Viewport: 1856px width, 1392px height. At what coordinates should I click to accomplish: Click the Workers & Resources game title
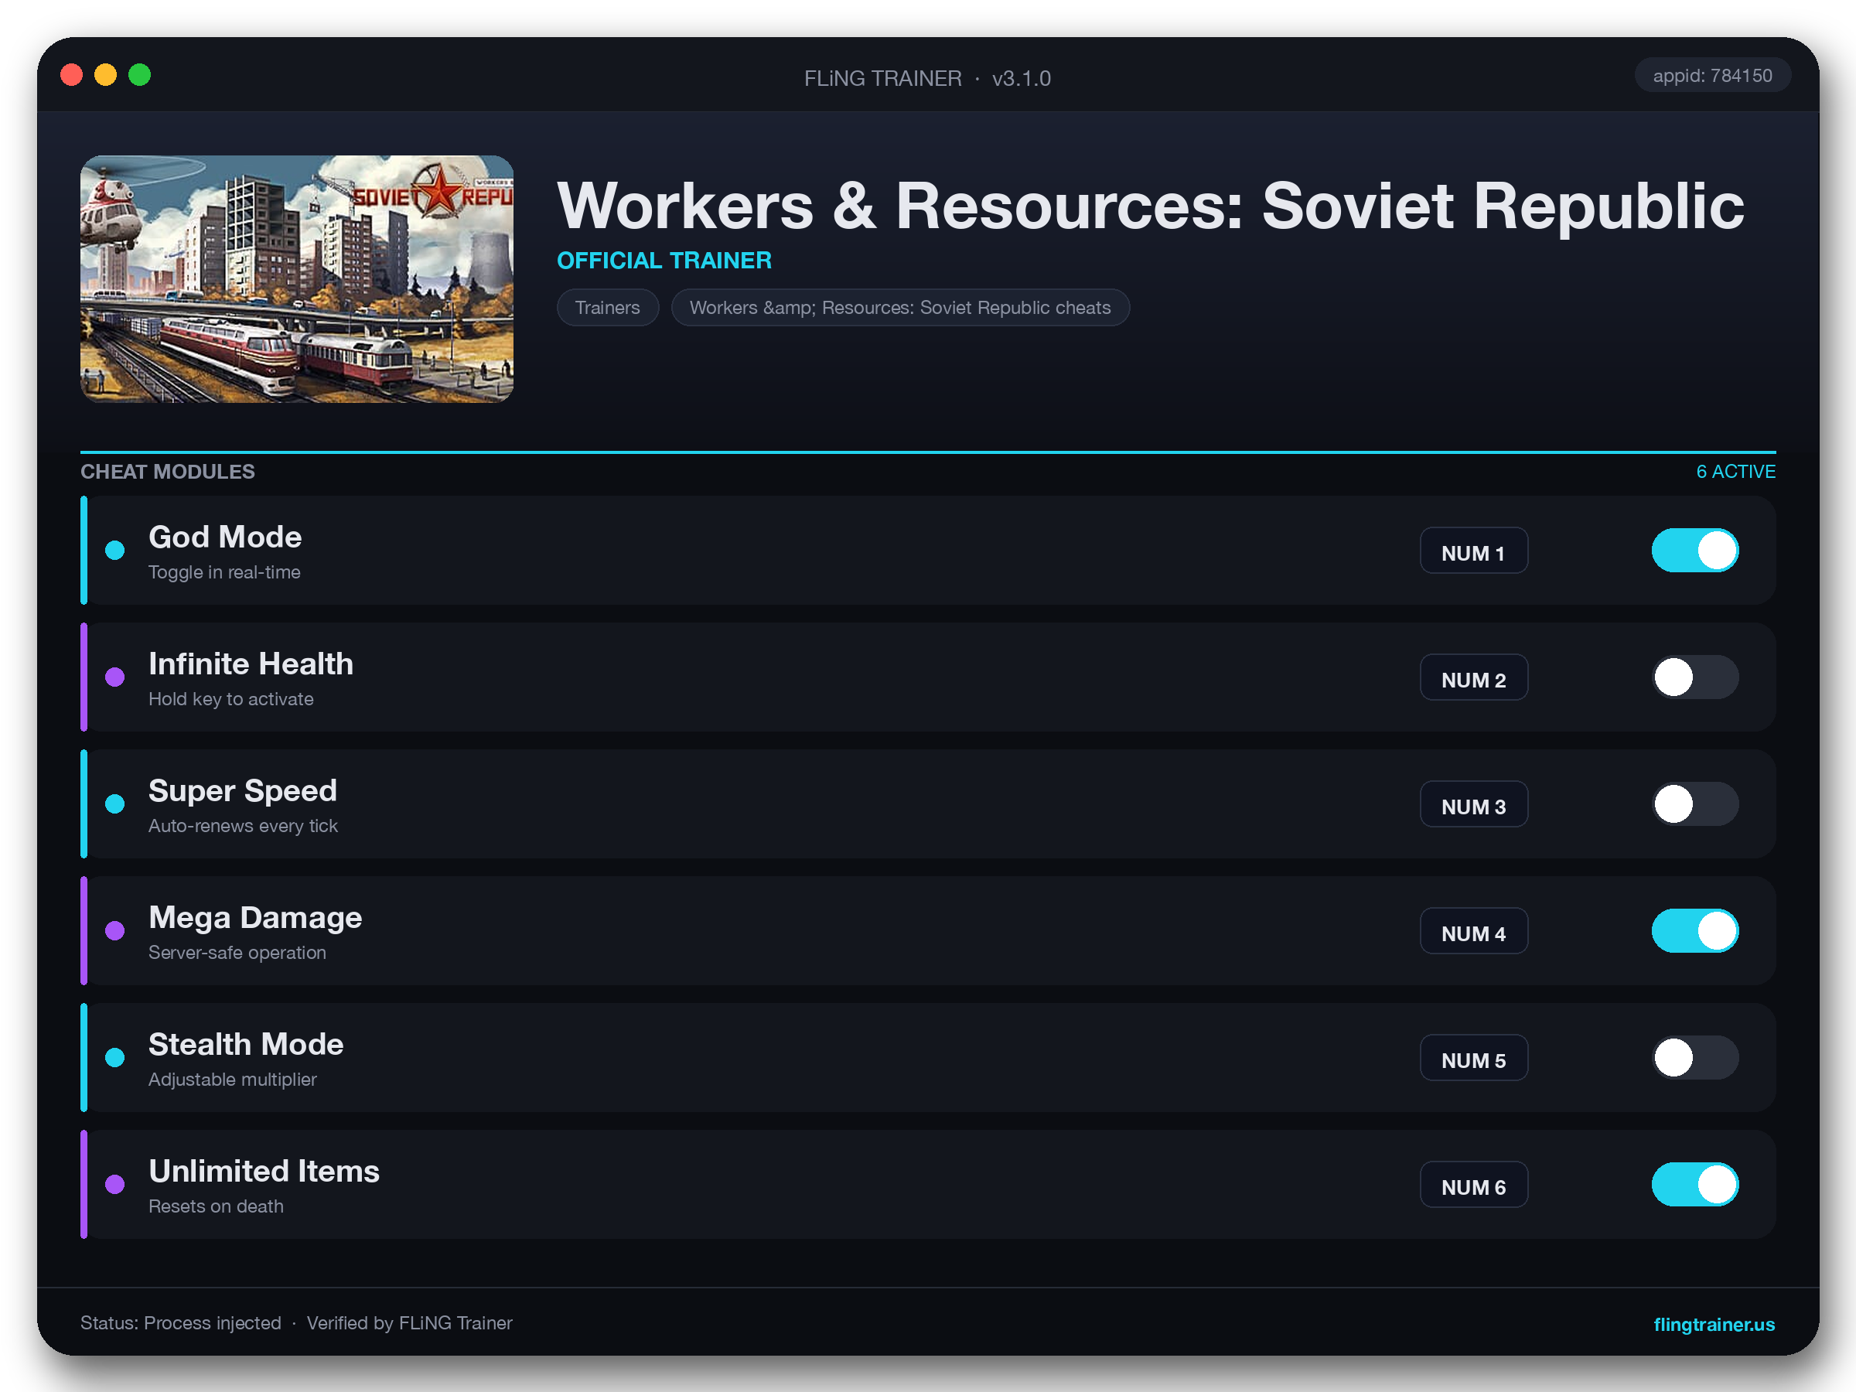[x=1151, y=206]
